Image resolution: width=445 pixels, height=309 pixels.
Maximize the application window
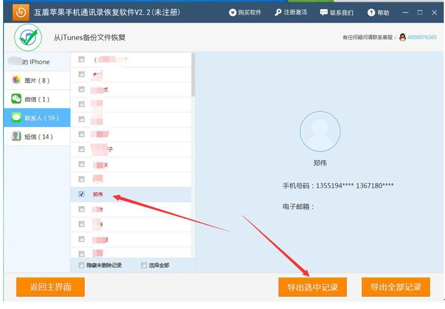[x=420, y=12]
